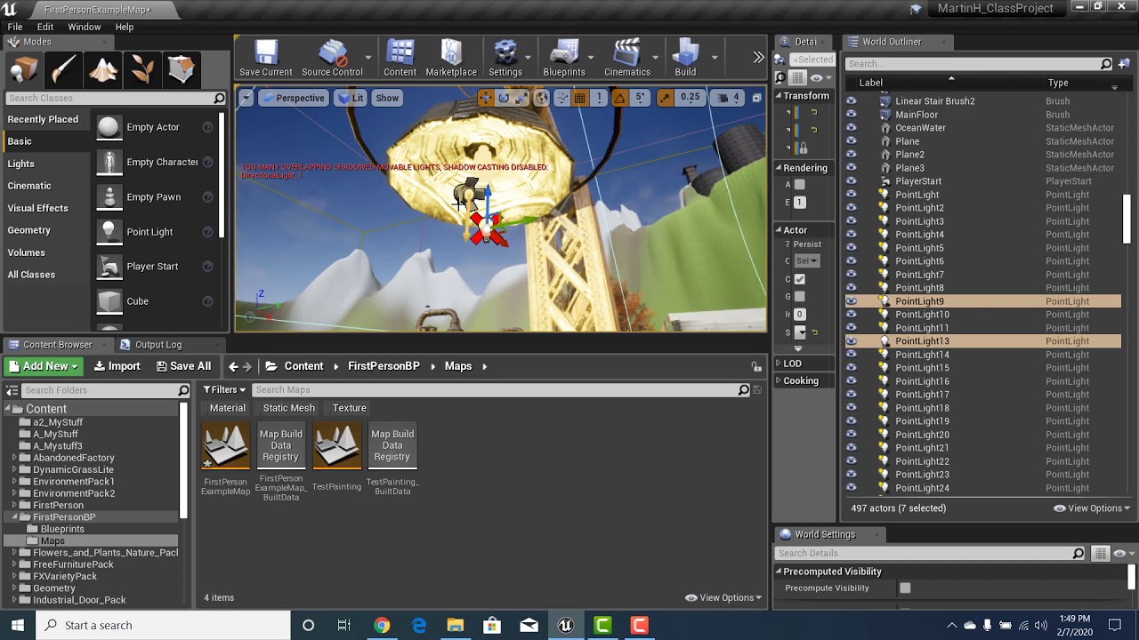Click the Cinematics toolbar icon
Image resolution: width=1139 pixels, height=640 pixels.
point(627,59)
